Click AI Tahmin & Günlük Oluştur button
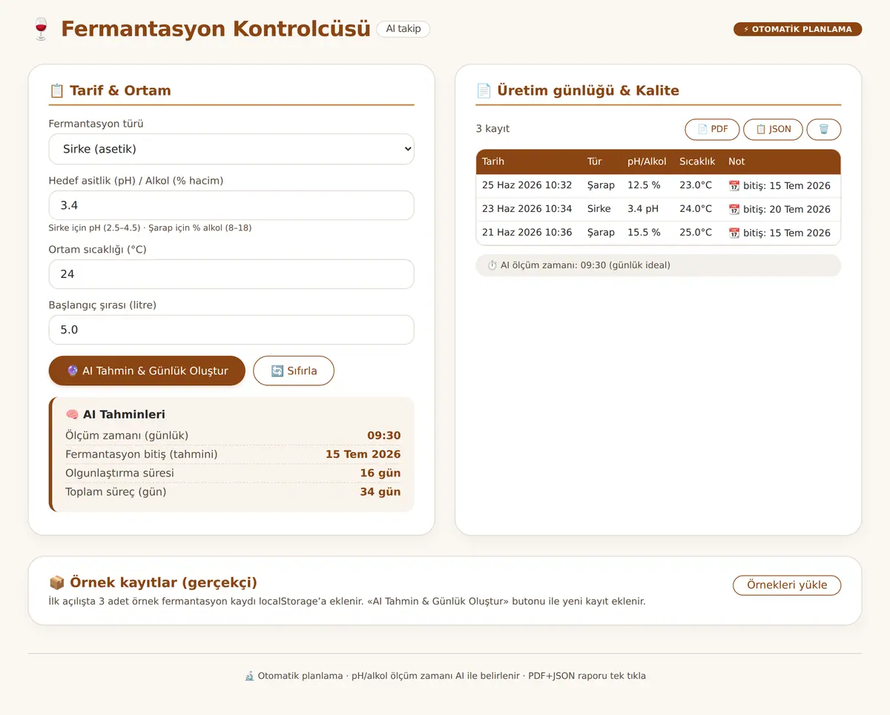 click(x=147, y=370)
